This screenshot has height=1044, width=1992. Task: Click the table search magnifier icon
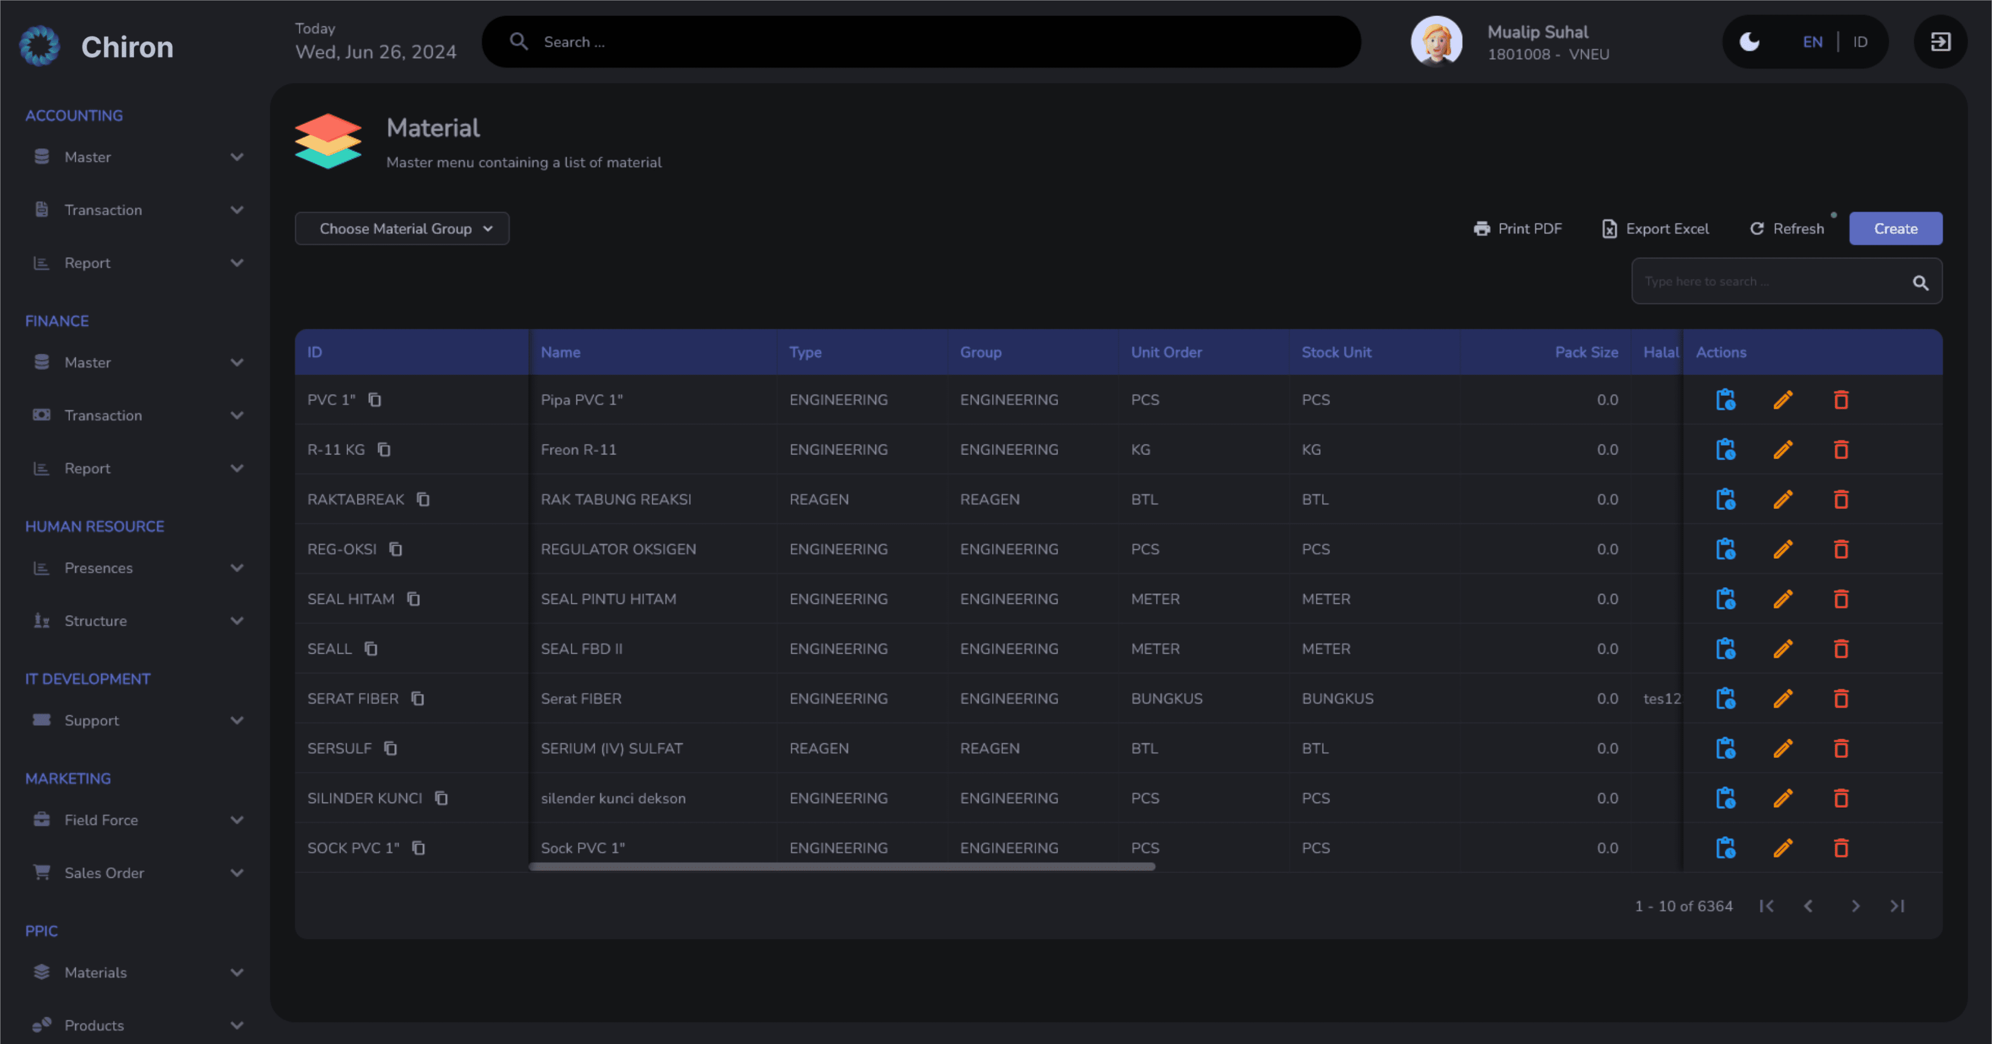point(1920,282)
